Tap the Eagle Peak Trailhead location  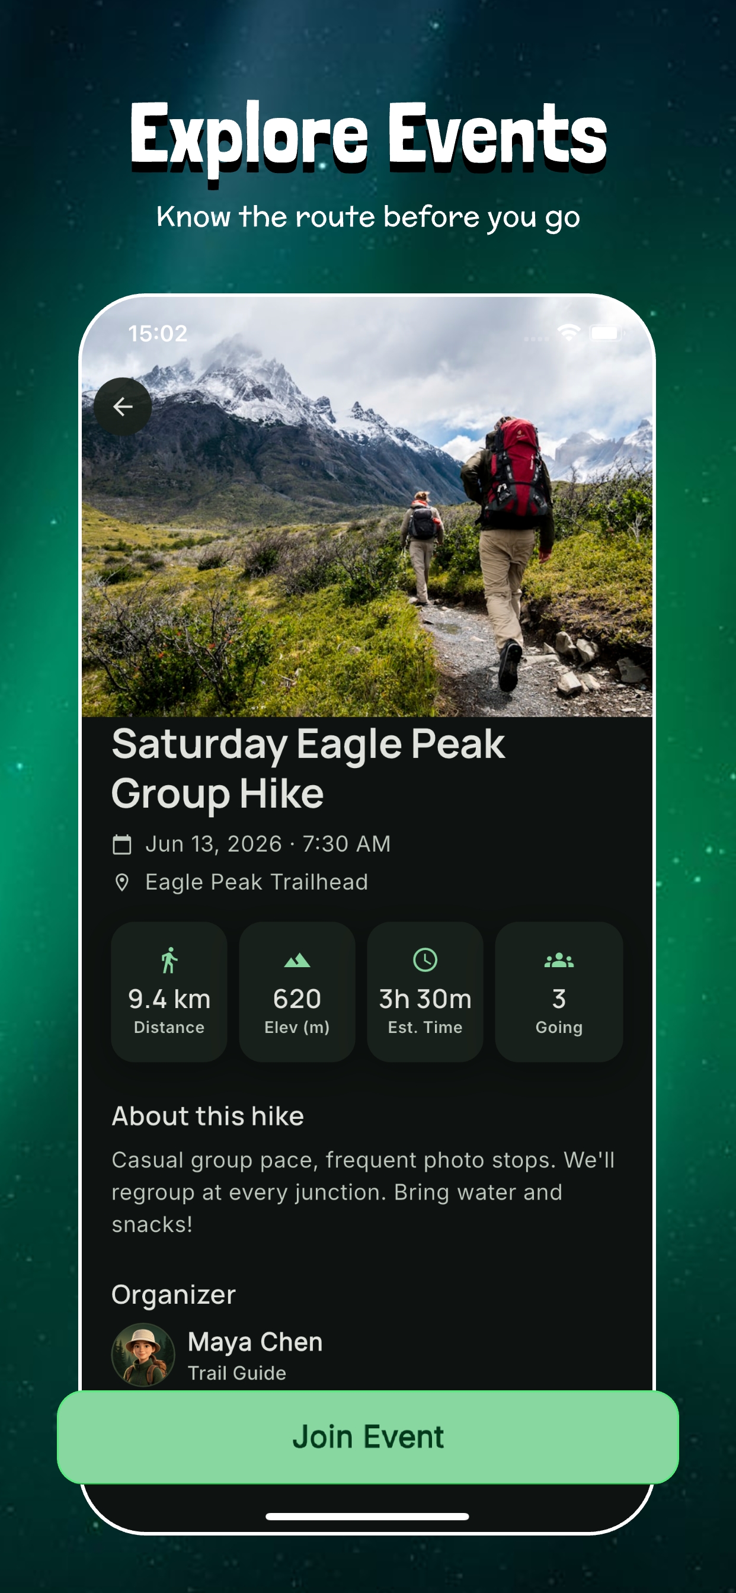[256, 882]
